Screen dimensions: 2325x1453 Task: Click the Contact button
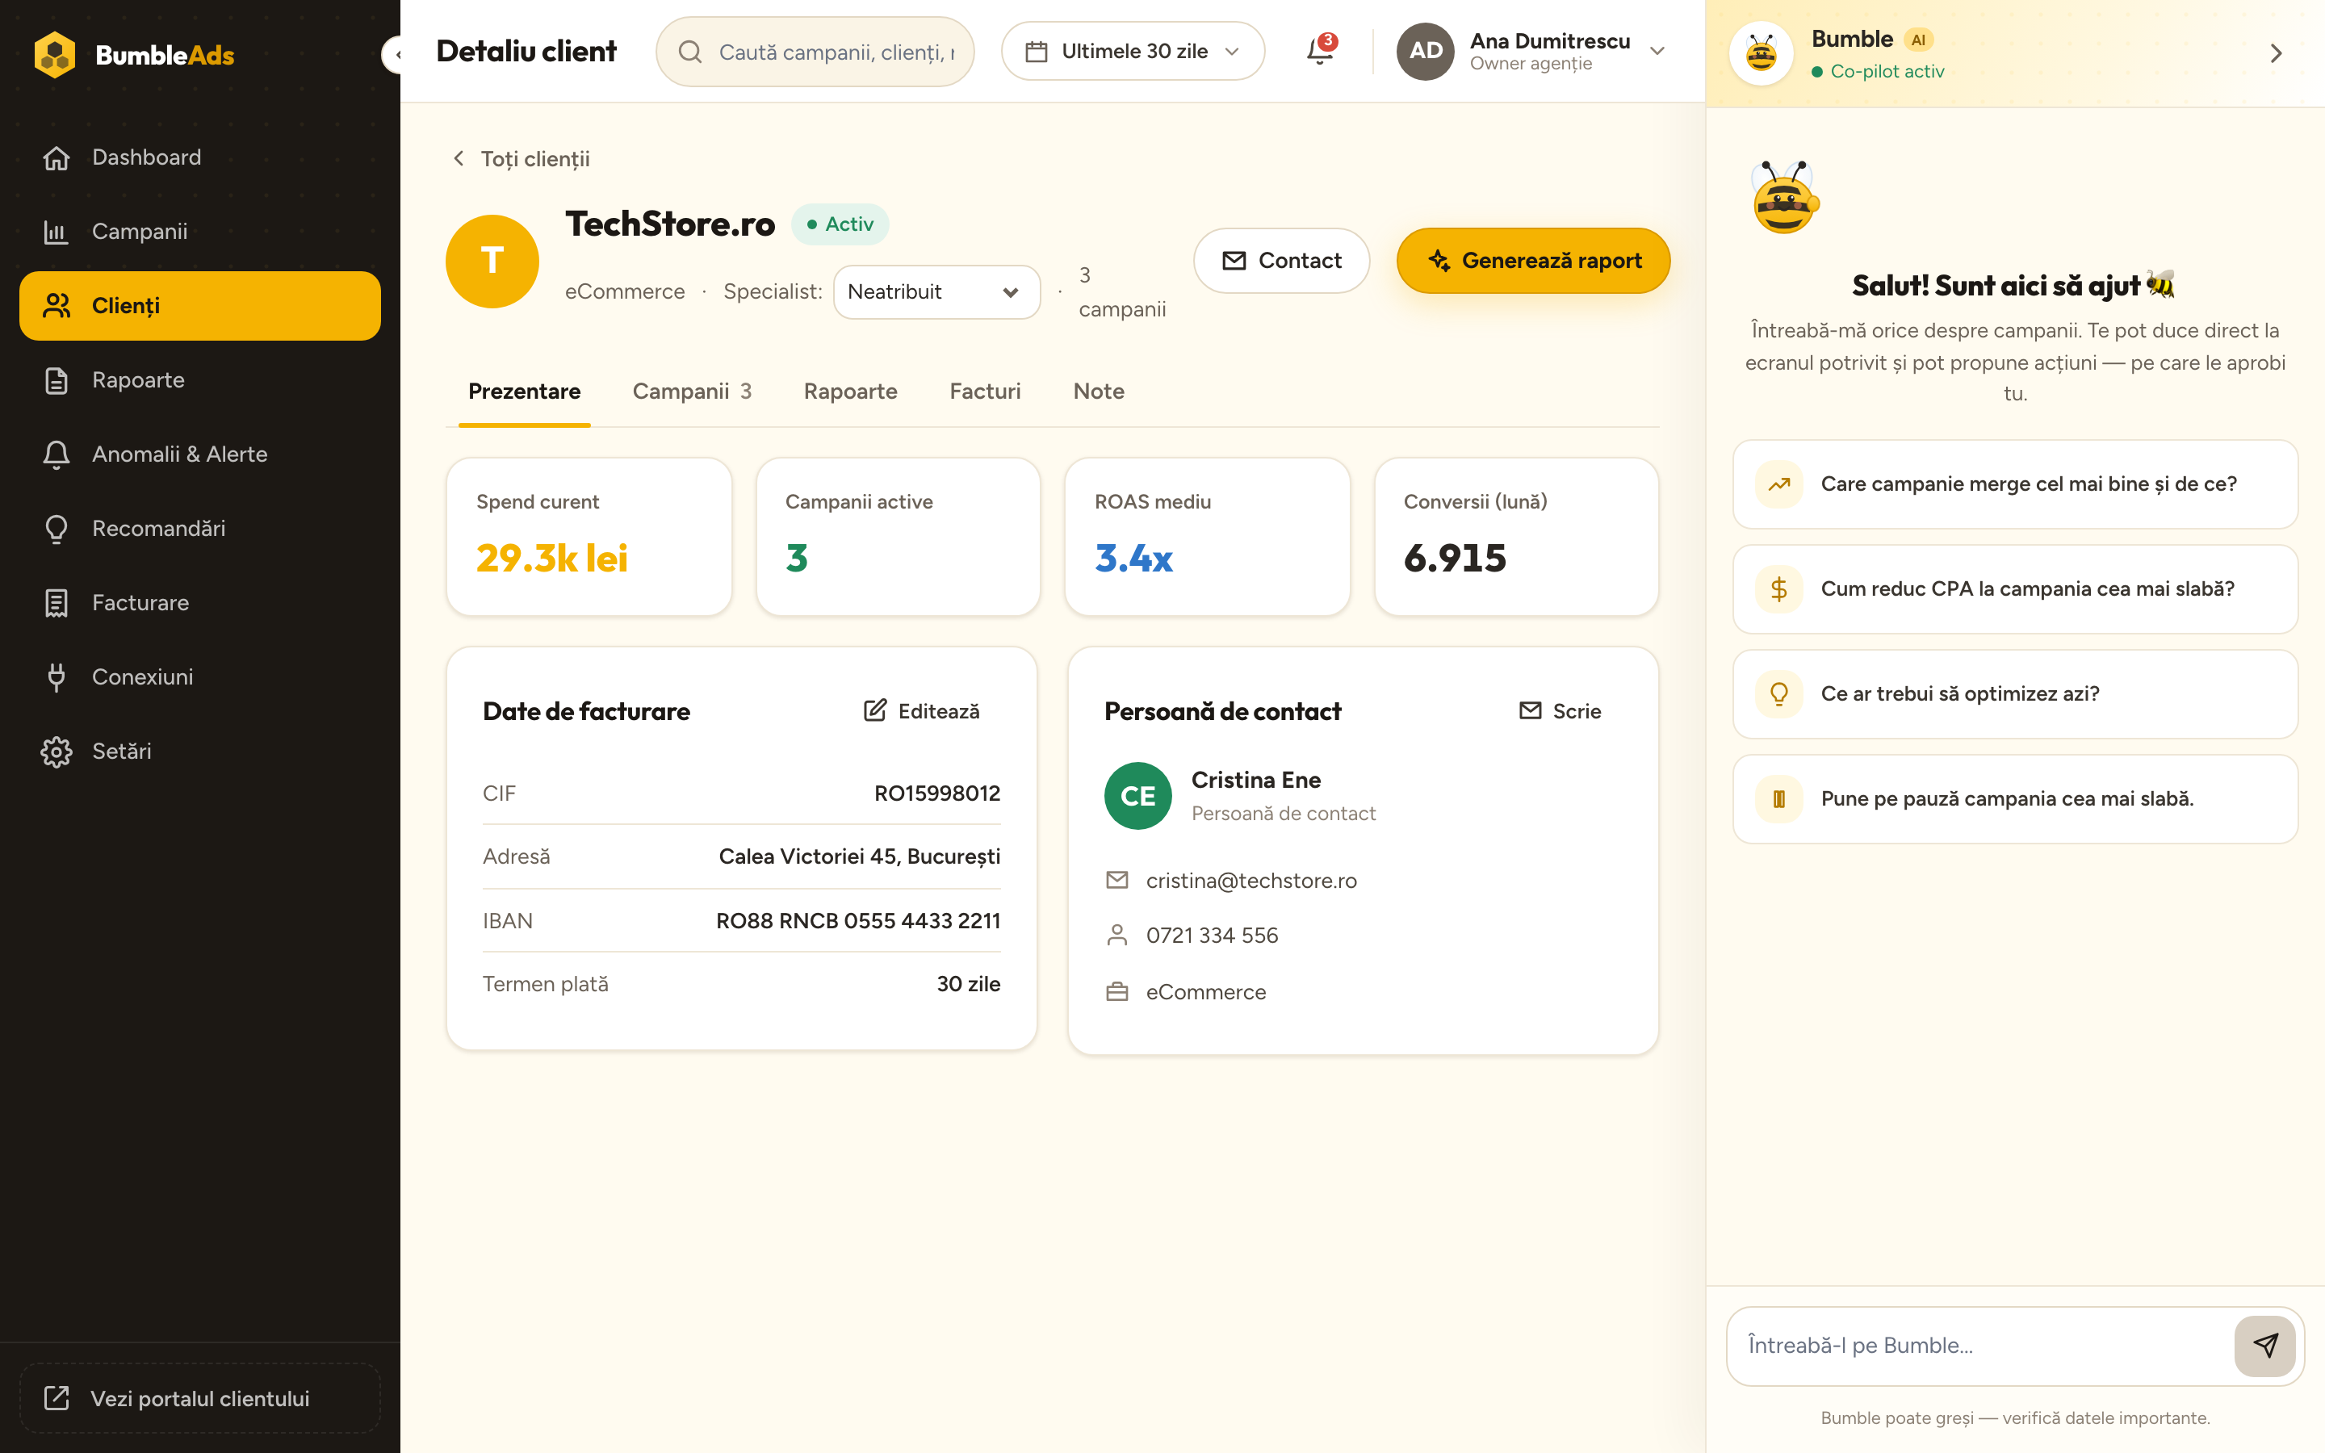point(1280,261)
